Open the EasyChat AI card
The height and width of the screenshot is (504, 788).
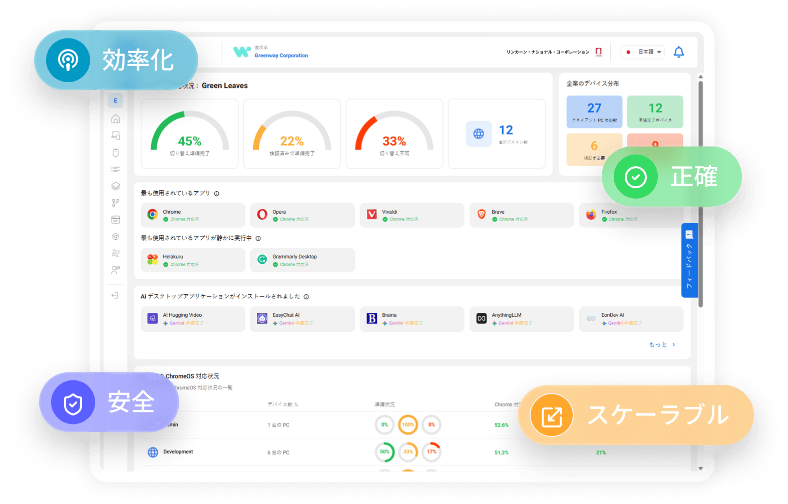(302, 319)
